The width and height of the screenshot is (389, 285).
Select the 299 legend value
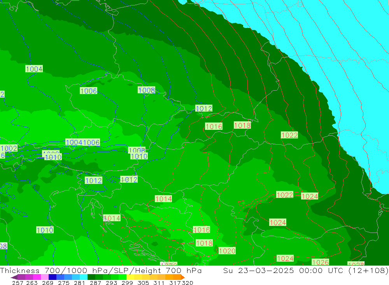[x=127, y=283]
